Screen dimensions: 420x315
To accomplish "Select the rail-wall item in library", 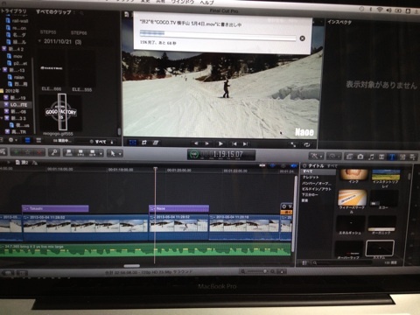I will (x=17, y=21).
